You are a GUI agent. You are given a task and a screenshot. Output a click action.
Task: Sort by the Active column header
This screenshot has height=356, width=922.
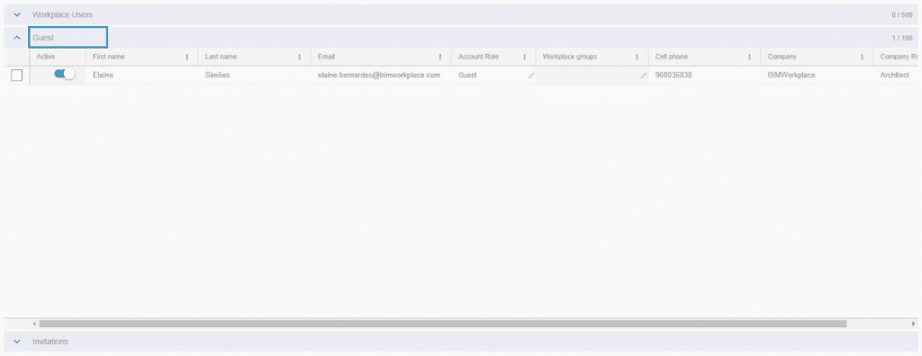(45, 57)
